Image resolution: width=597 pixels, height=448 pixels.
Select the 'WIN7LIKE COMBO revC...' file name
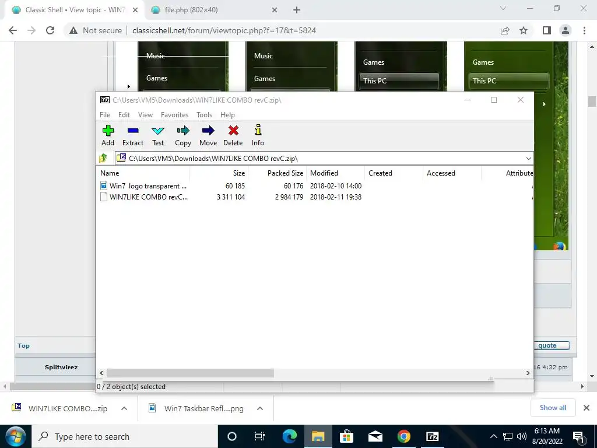click(x=149, y=197)
